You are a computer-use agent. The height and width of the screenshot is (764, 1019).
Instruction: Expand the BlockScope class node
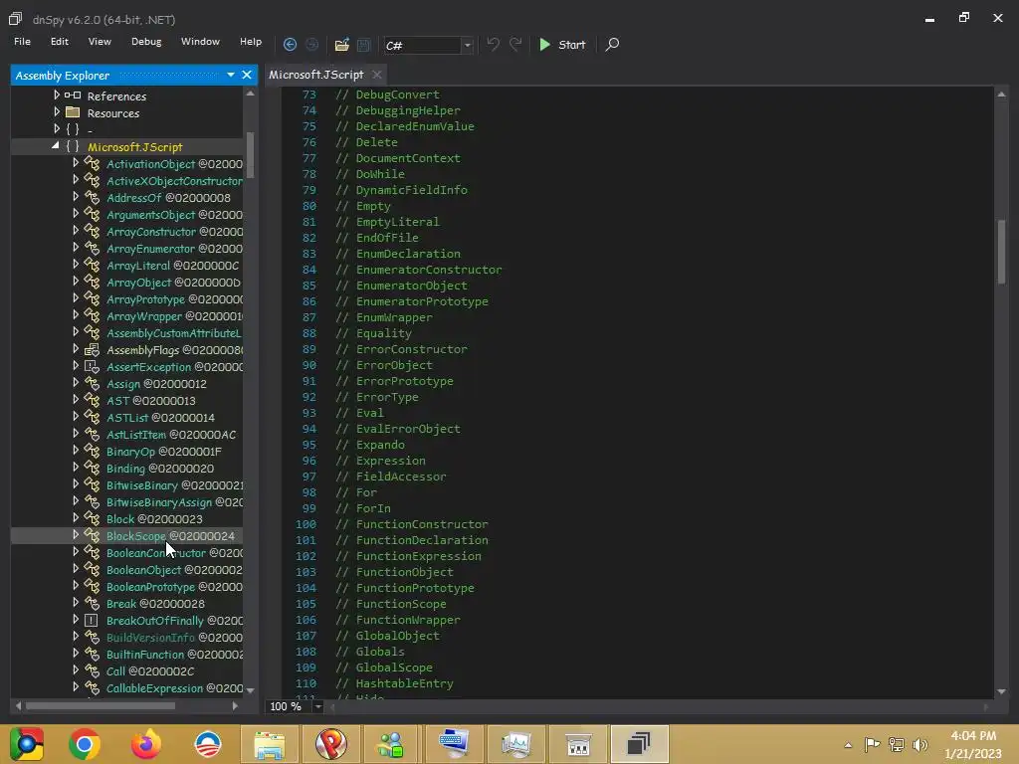76,535
